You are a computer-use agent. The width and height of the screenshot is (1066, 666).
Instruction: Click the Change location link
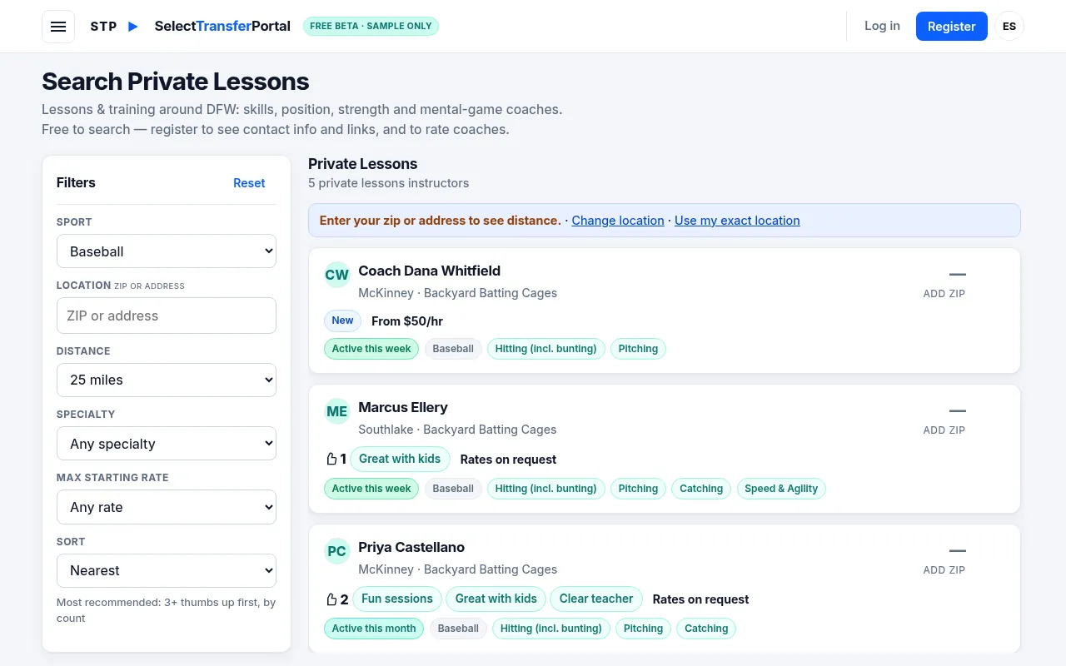(x=618, y=221)
